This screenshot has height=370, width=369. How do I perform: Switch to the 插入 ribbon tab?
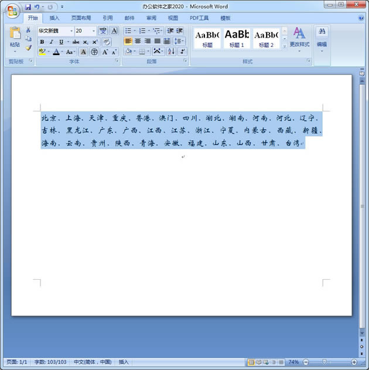(x=54, y=18)
